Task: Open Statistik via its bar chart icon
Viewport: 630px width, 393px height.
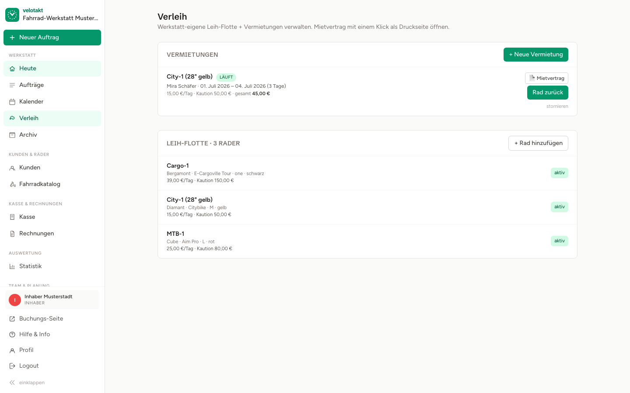Action: point(12,266)
